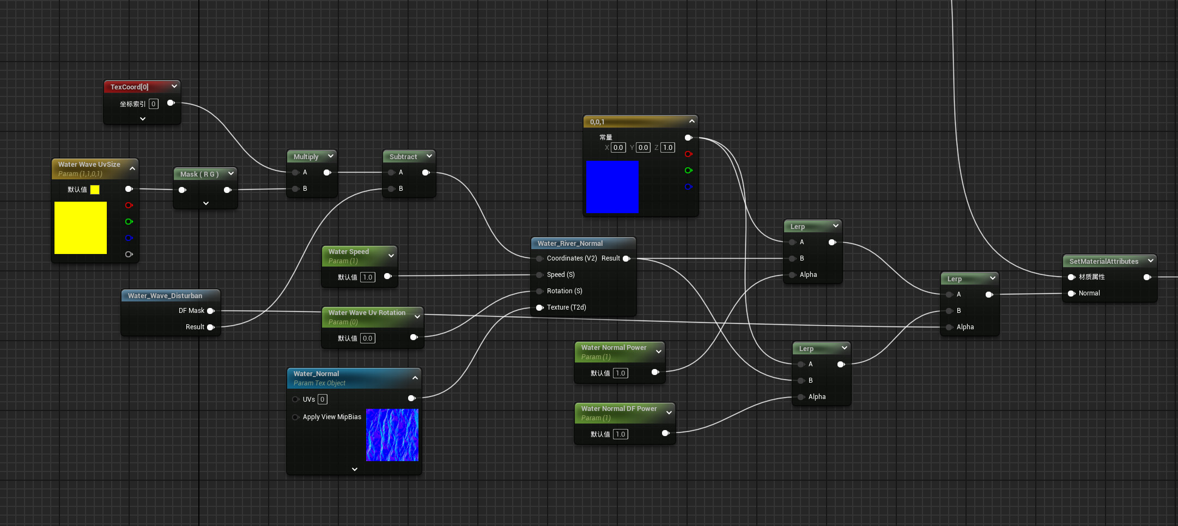Click the Z value field of 0,0,1 constant
Viewport: 1178px width, 526px height.
click(668, 147)
